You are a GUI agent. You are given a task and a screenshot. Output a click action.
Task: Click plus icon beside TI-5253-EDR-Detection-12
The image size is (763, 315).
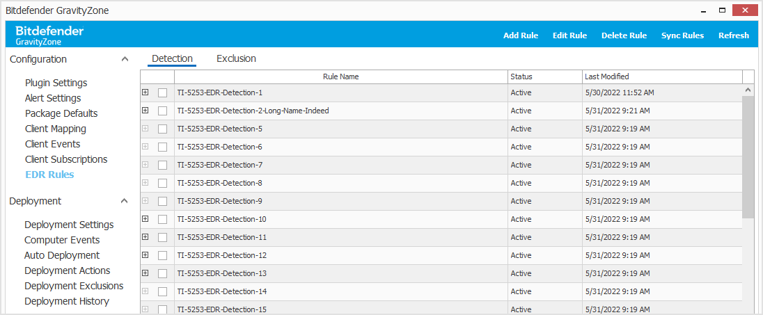(145, 255)
